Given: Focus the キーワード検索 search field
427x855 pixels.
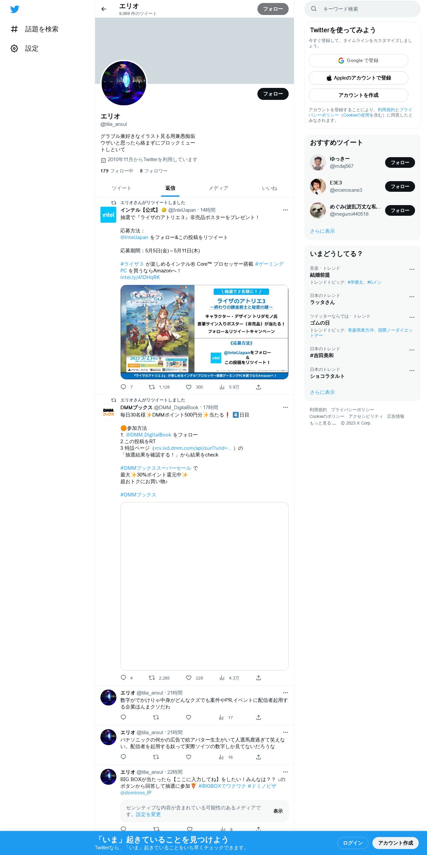Looking at the screenshot, I should coord(362,9).
